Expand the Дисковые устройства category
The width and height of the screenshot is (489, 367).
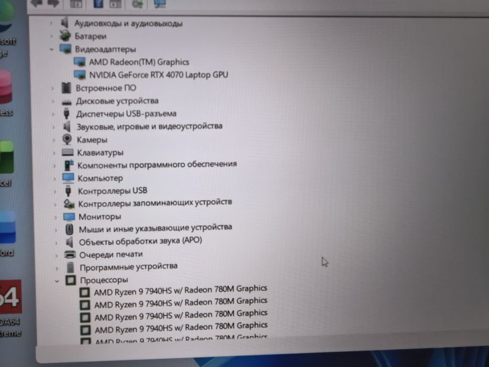pyautogui.click(x=53, y=101)
